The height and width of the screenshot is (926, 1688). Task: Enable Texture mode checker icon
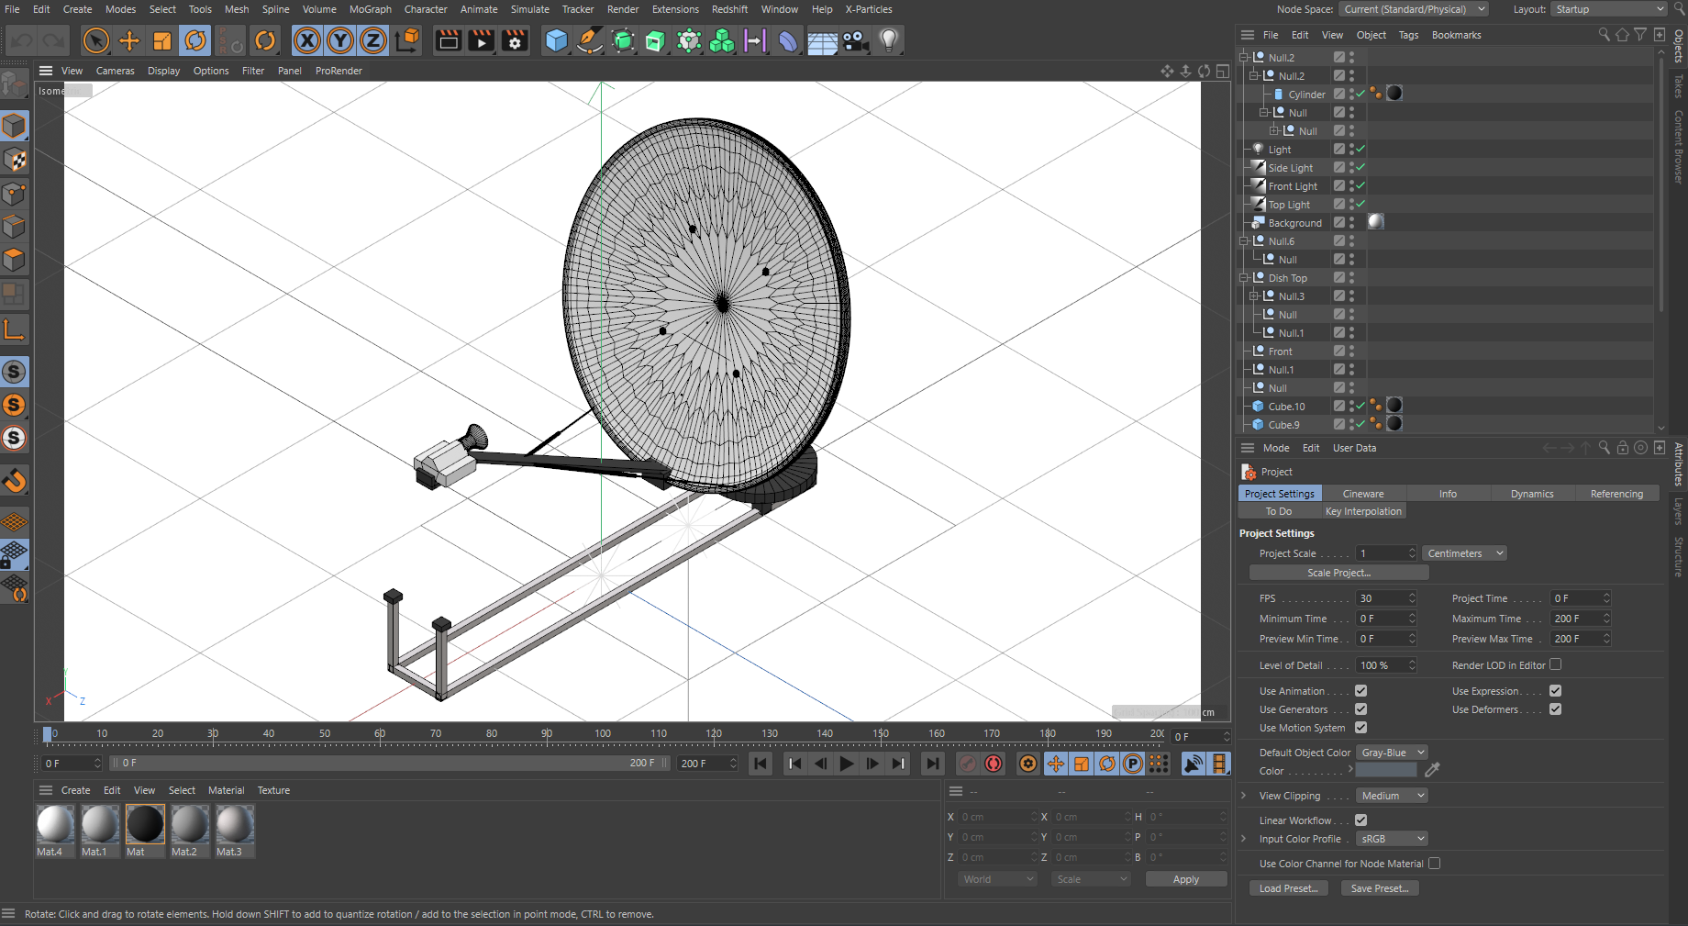tap(14, 161)
